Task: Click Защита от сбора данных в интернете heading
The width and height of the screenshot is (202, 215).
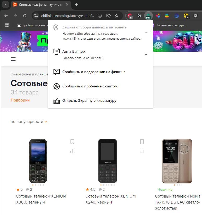Action: pos(94,27)
